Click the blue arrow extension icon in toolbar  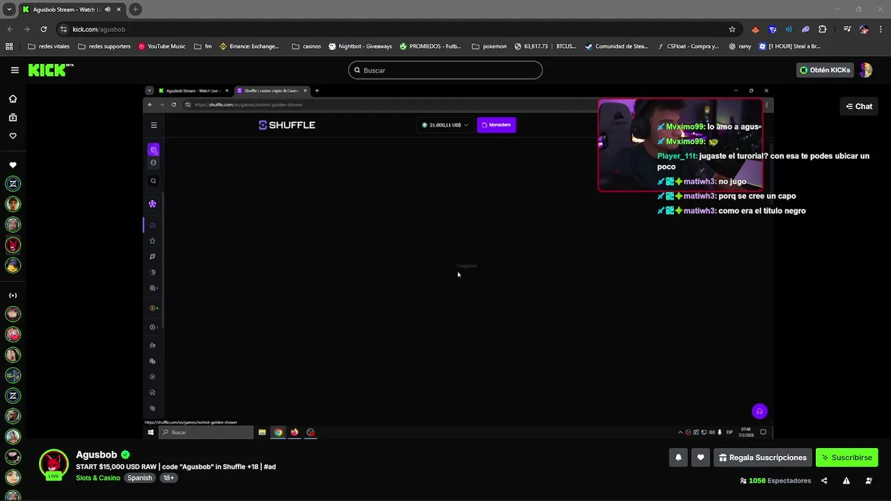[773, 29]
